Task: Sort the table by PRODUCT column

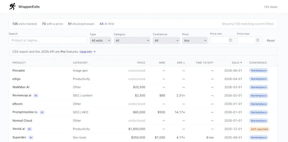Action: (x=19, y=63)
